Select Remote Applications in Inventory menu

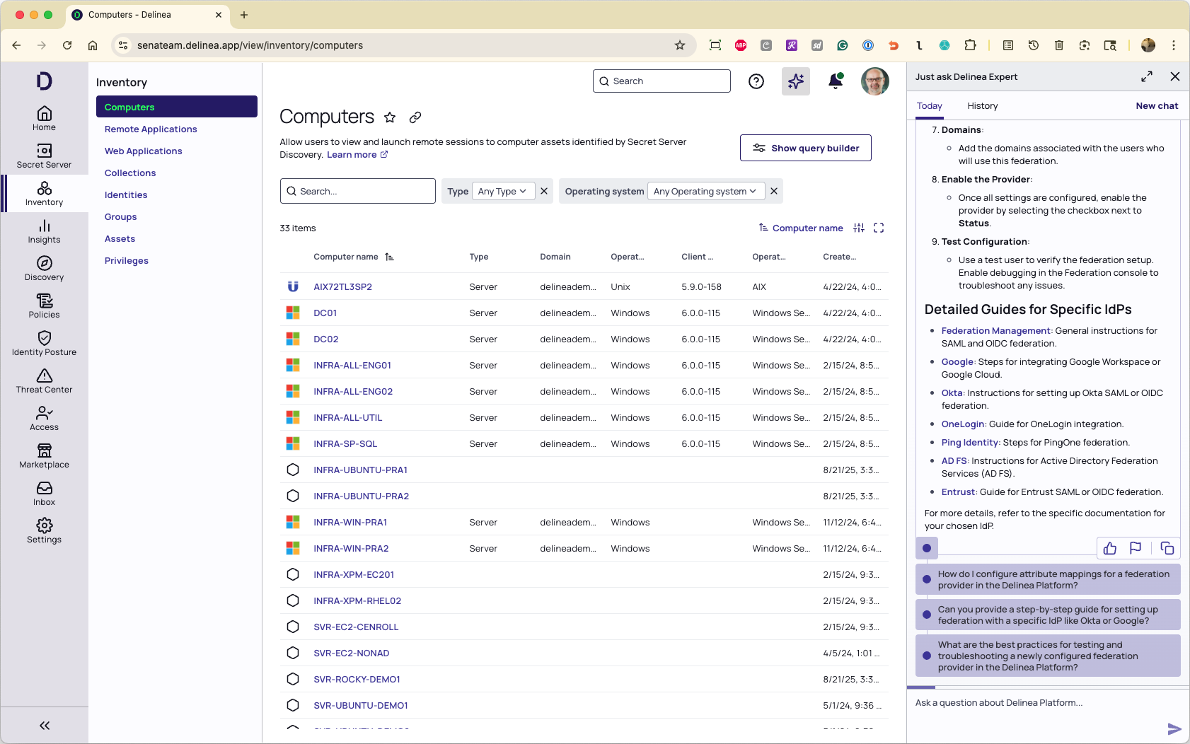tap(151, 129)
